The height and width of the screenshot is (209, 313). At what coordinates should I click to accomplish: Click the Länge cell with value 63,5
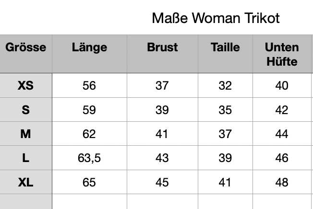(89, 158)
